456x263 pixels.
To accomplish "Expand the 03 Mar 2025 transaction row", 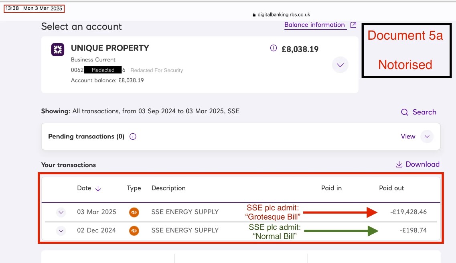I will click(x=61, y=212).
